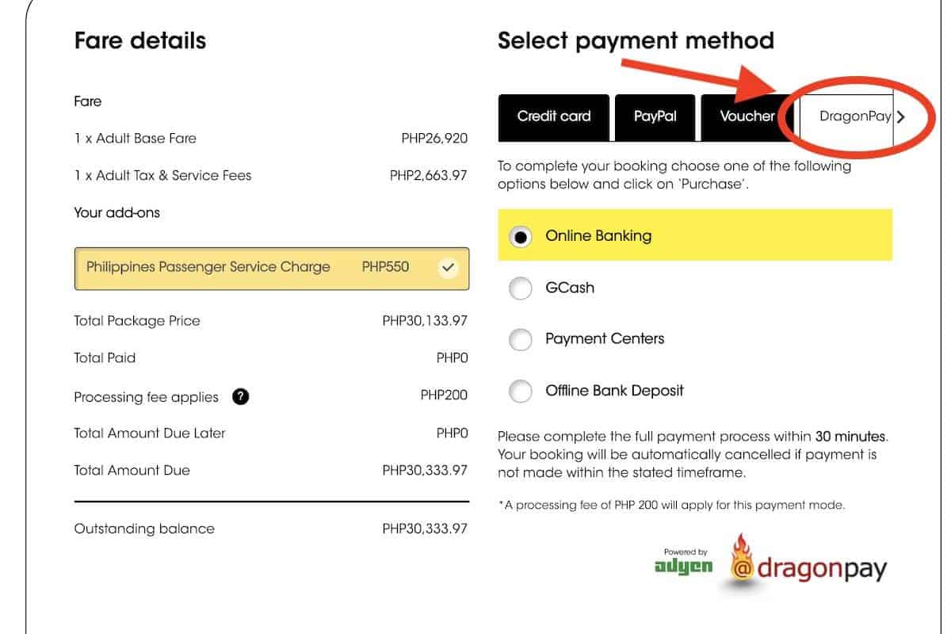Toggle the Philippines Passenger Service Charge add-on
The image size is (951, 634).
point(271,268)
